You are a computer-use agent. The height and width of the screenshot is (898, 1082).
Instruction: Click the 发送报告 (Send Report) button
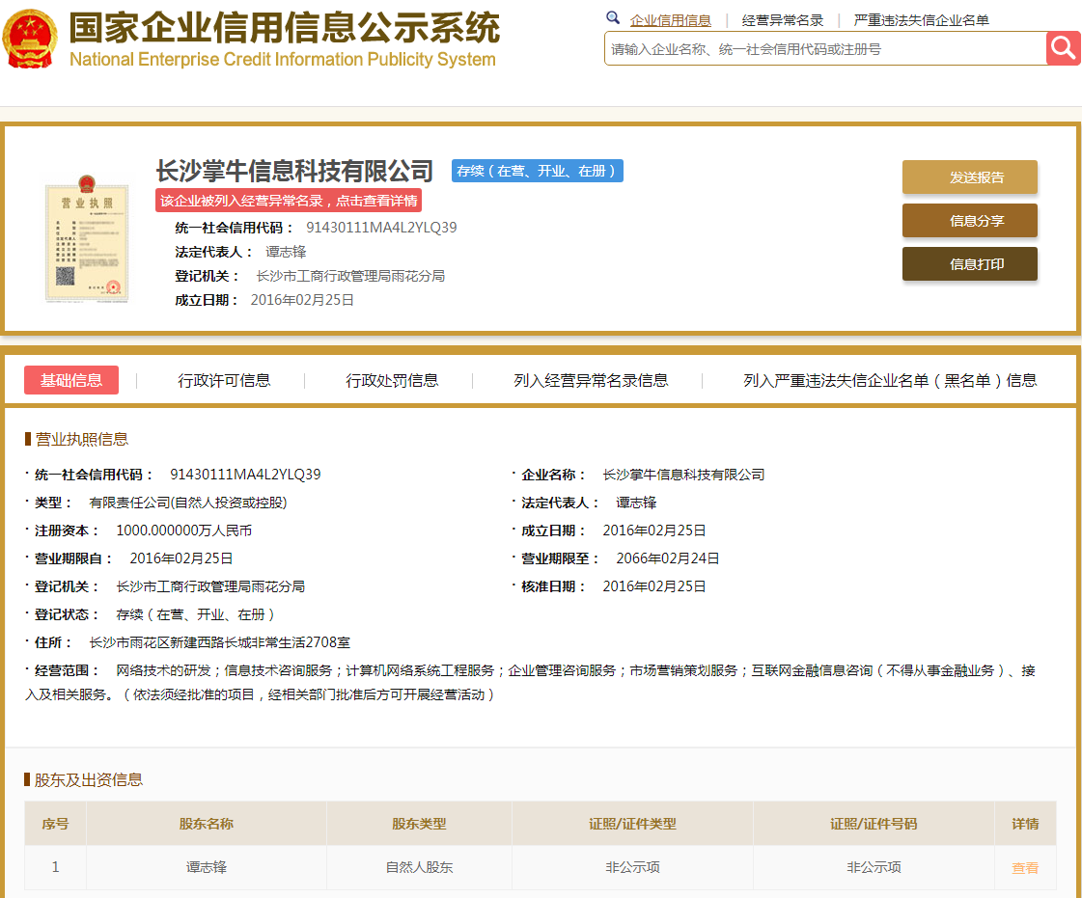point(969,177)
